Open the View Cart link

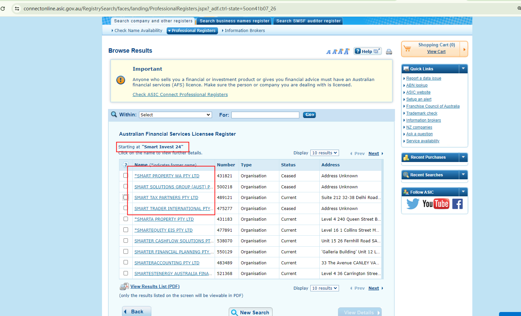tap(436, 52)
